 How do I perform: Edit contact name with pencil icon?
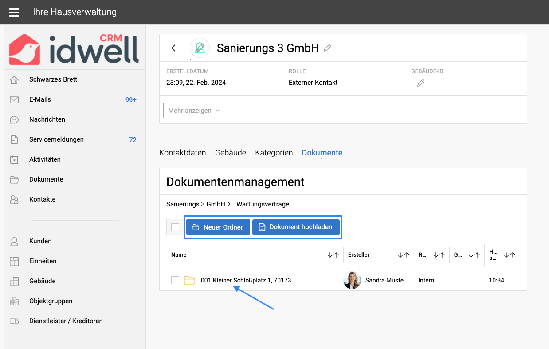[x=327, y=48]
